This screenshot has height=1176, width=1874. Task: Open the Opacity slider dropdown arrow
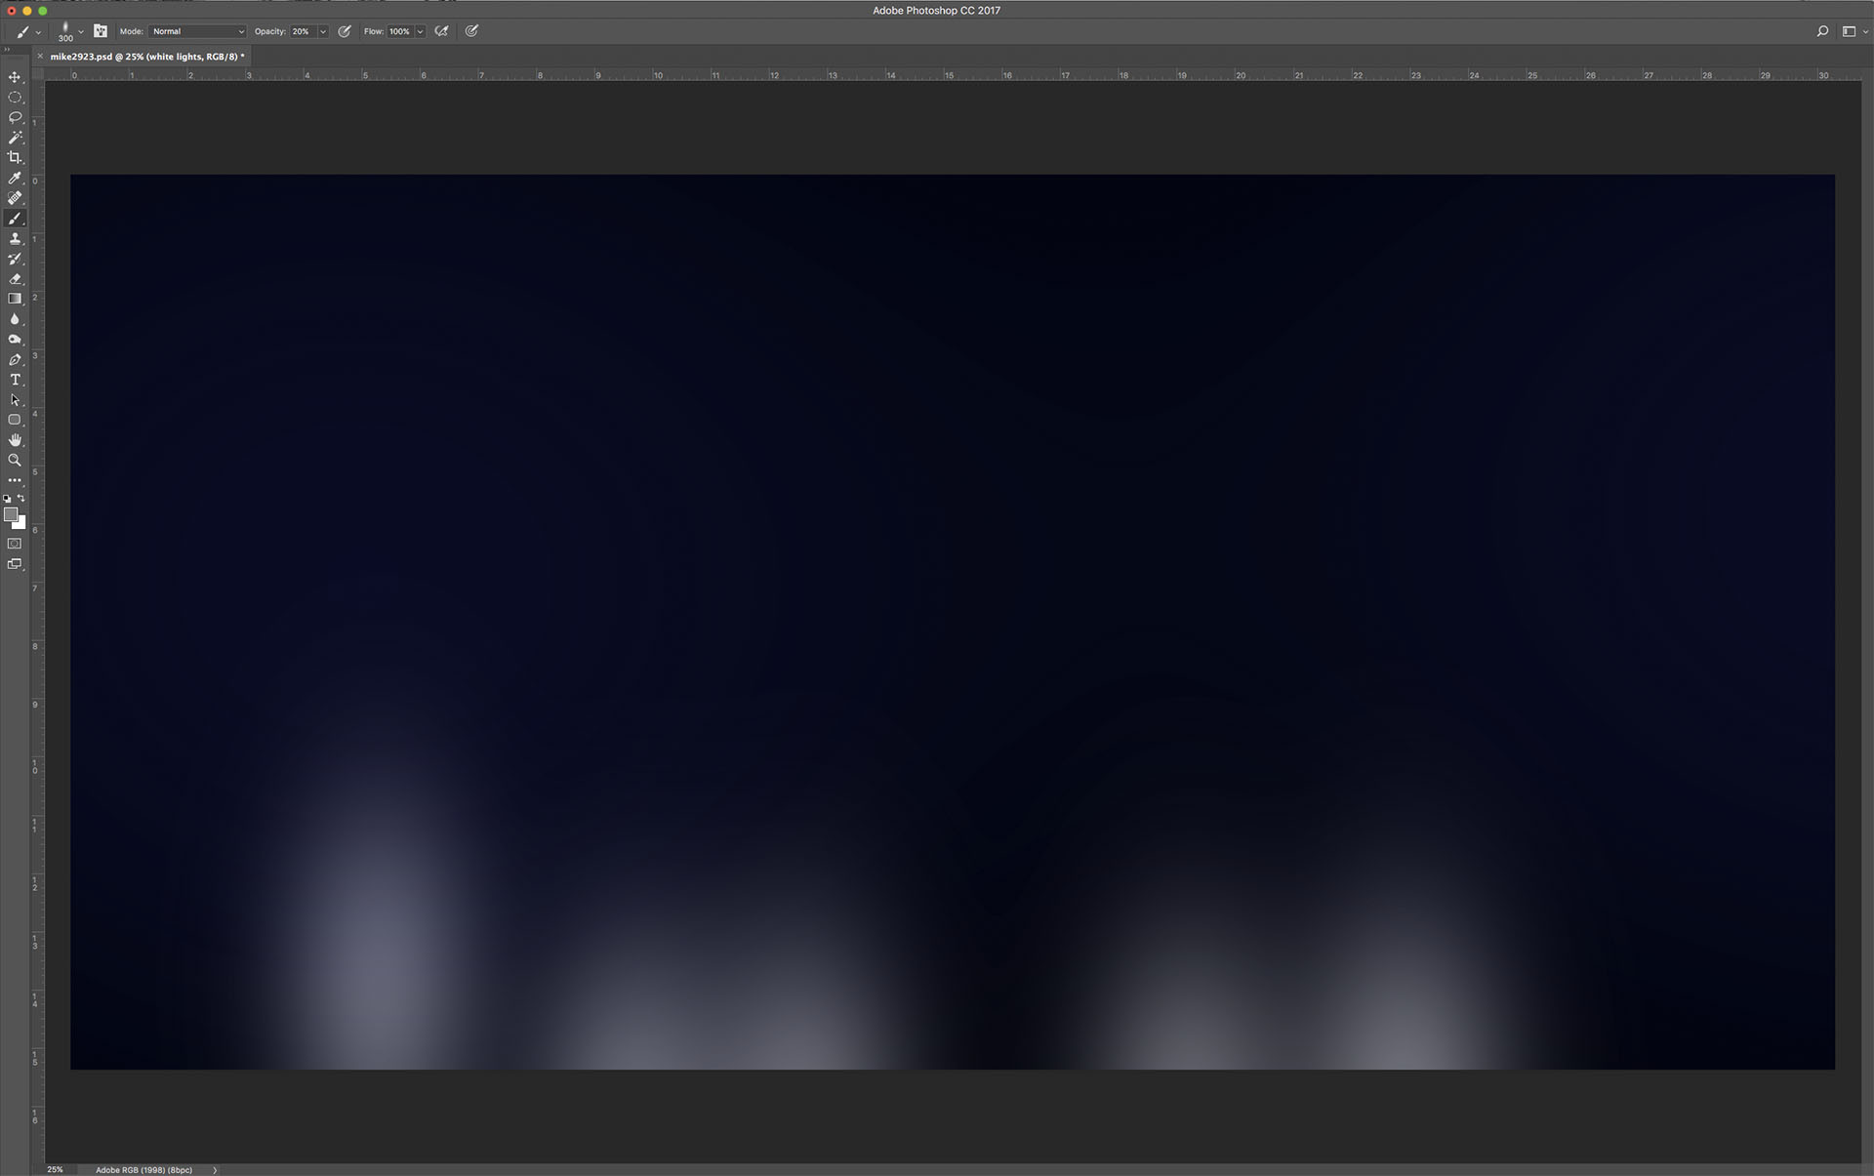click(323, 31)
